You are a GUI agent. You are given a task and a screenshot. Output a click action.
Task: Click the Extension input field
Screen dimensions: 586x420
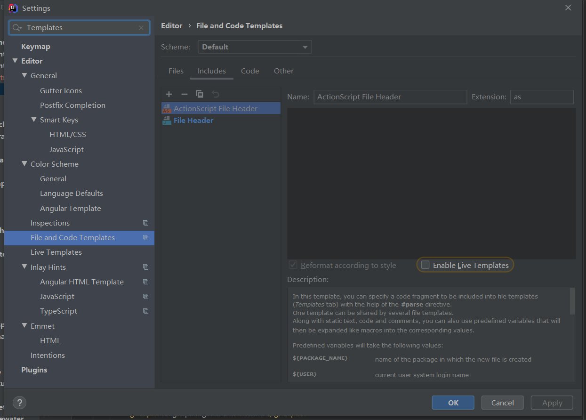tap(542, 97)
